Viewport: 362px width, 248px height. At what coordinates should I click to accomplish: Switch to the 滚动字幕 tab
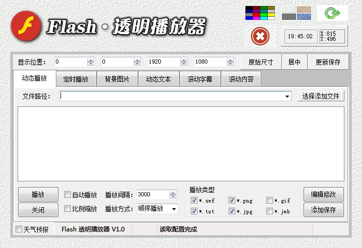pyautogui.click(x=200, y=79)
